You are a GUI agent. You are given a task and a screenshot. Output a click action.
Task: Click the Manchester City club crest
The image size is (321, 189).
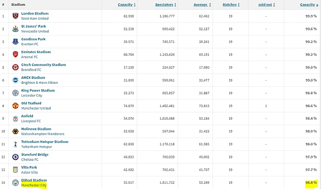click(x=15, y=182)
